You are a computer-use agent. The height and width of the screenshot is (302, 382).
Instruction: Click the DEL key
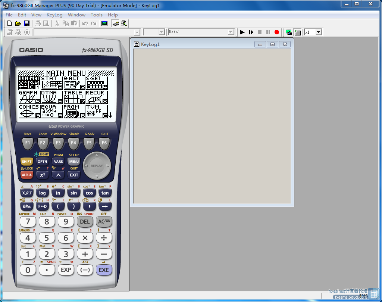coord(85,222)
